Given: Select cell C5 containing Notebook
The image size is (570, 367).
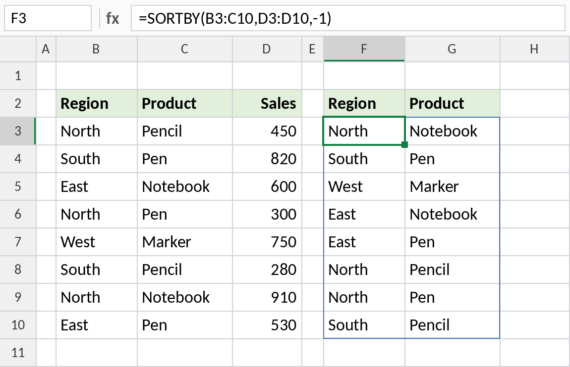Looking at the screenshot, I should click(x=185, y=186).
